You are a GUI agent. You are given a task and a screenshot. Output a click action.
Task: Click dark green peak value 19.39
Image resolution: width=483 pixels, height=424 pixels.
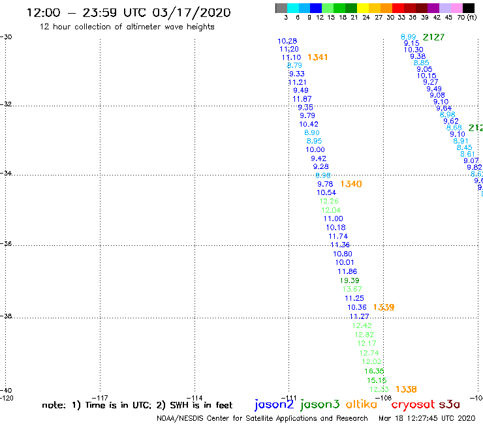(350, 280)
